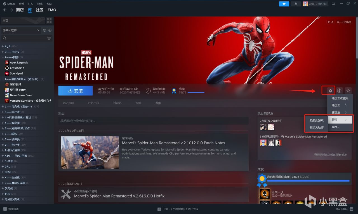Click the v.2.1012.0.0 Patch Notes thumbnail
The width and height of the screenshot is (358, 214).
(x=90, y=152)
